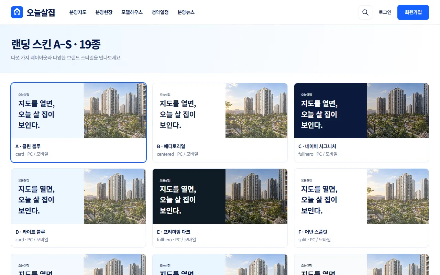
Task: Choose the F · 어반 스플릿 skin preview
Action: click(361, 208)
